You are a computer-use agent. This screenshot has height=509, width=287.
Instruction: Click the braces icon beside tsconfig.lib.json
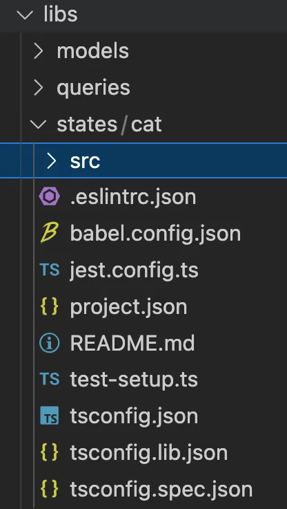(x=50, y=452)
